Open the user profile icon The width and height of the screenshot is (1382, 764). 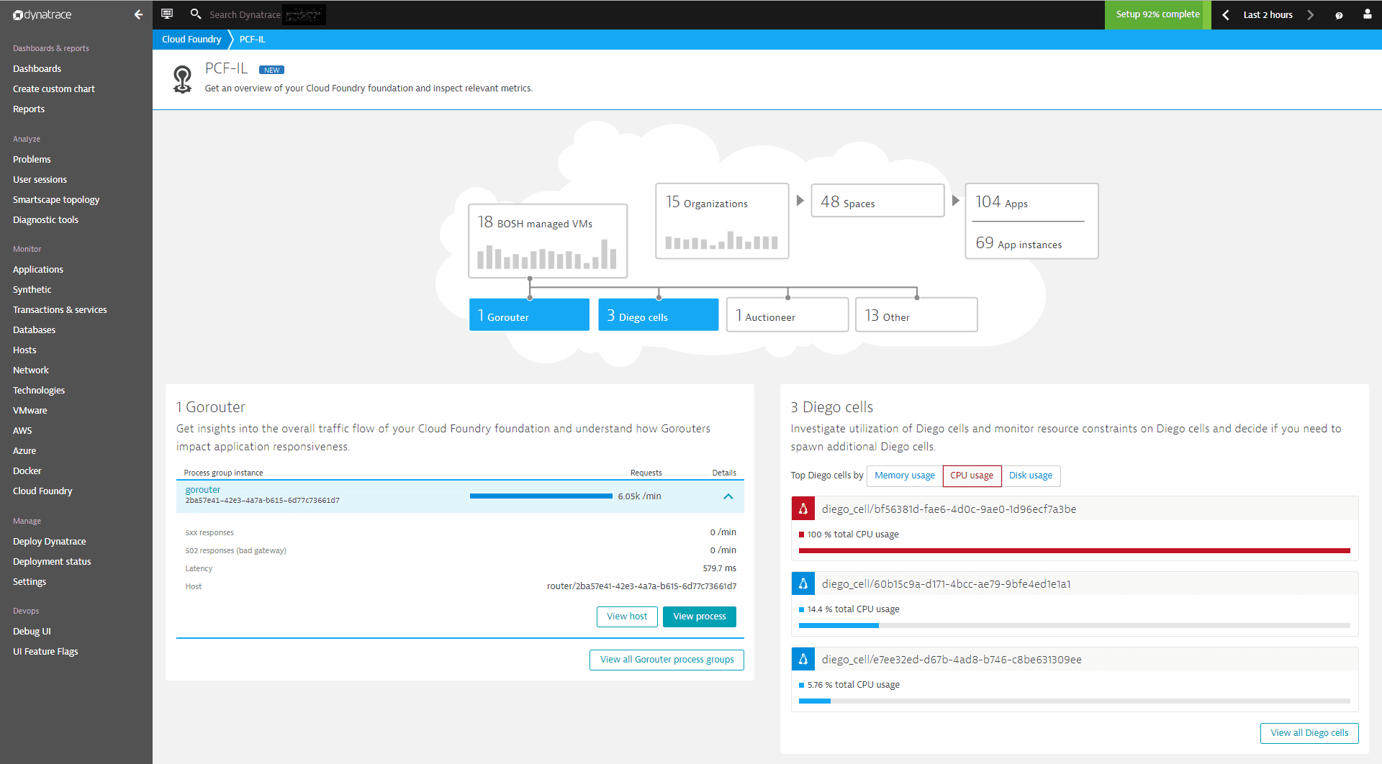pyautogui.click(x=1367, y=14)
